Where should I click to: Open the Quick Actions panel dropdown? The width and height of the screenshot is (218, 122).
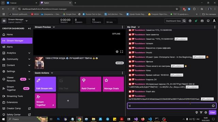52,73
